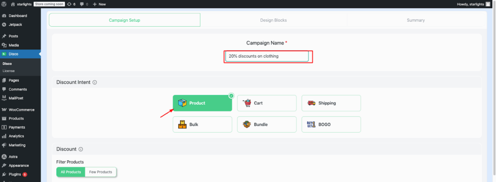This screenshot has width=496, height=182.
Task: Click the Appearance brush icon
Action: tap(4, 166)
